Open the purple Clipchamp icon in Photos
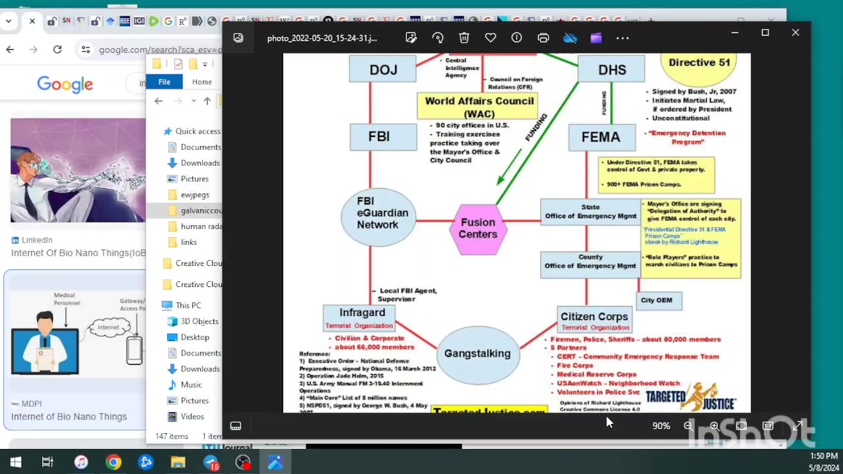The image size is (843, 474). point(596,38)
